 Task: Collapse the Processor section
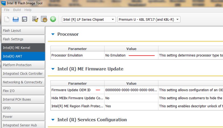53,34
